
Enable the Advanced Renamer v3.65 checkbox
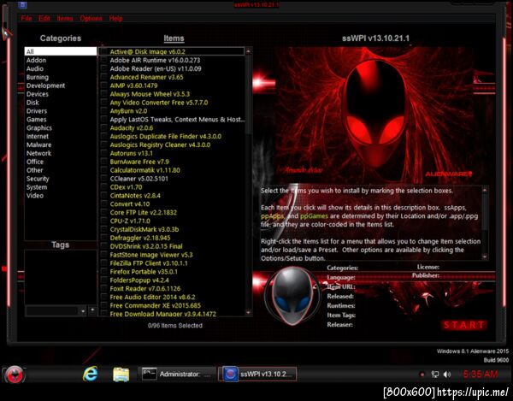[103, 77]
